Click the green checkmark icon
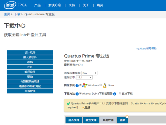Viewport: 166px width, 125px height. click(69, 103)
